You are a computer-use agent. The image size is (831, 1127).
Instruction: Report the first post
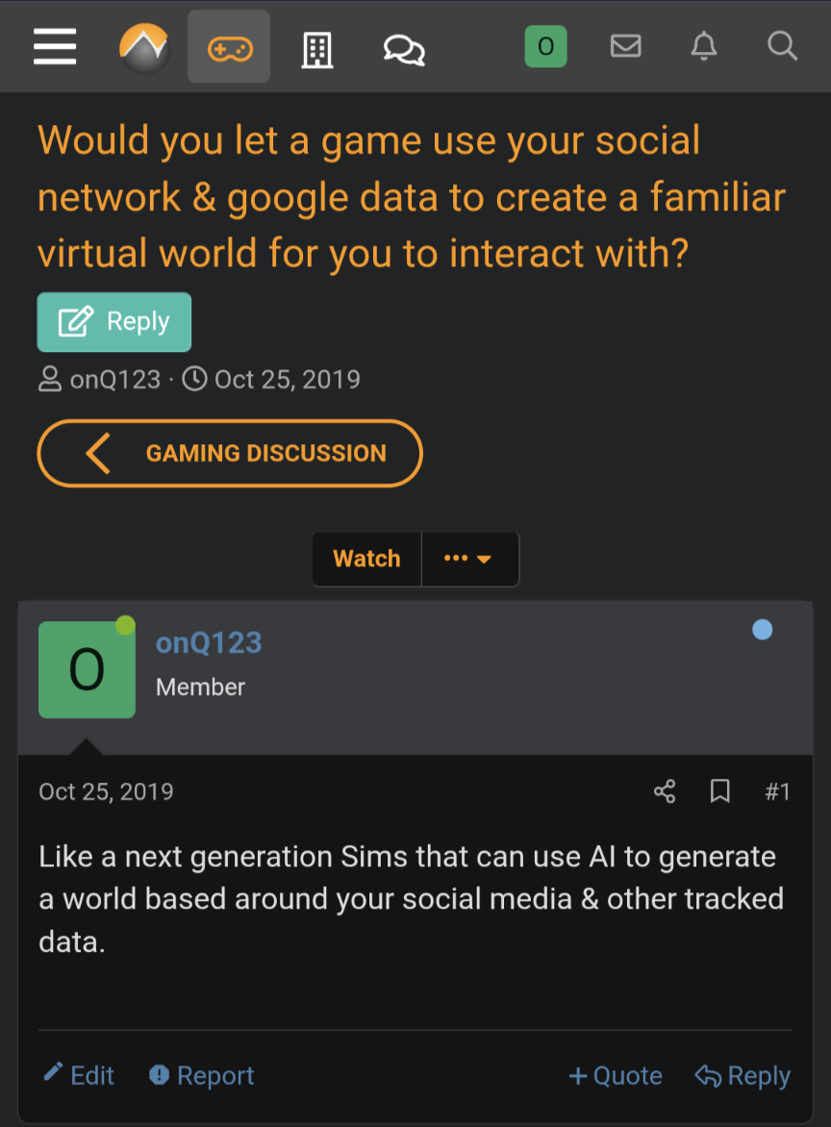tap(201, 1075)
